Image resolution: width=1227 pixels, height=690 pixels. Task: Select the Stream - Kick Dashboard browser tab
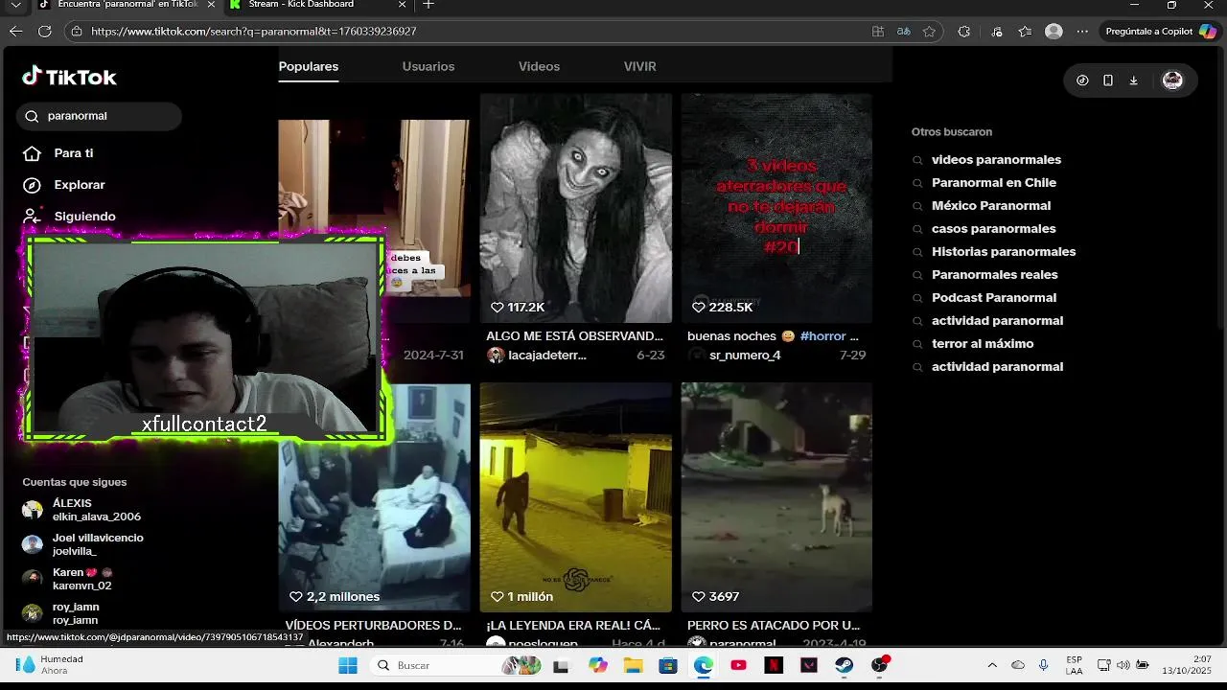(x=316, y=5)
